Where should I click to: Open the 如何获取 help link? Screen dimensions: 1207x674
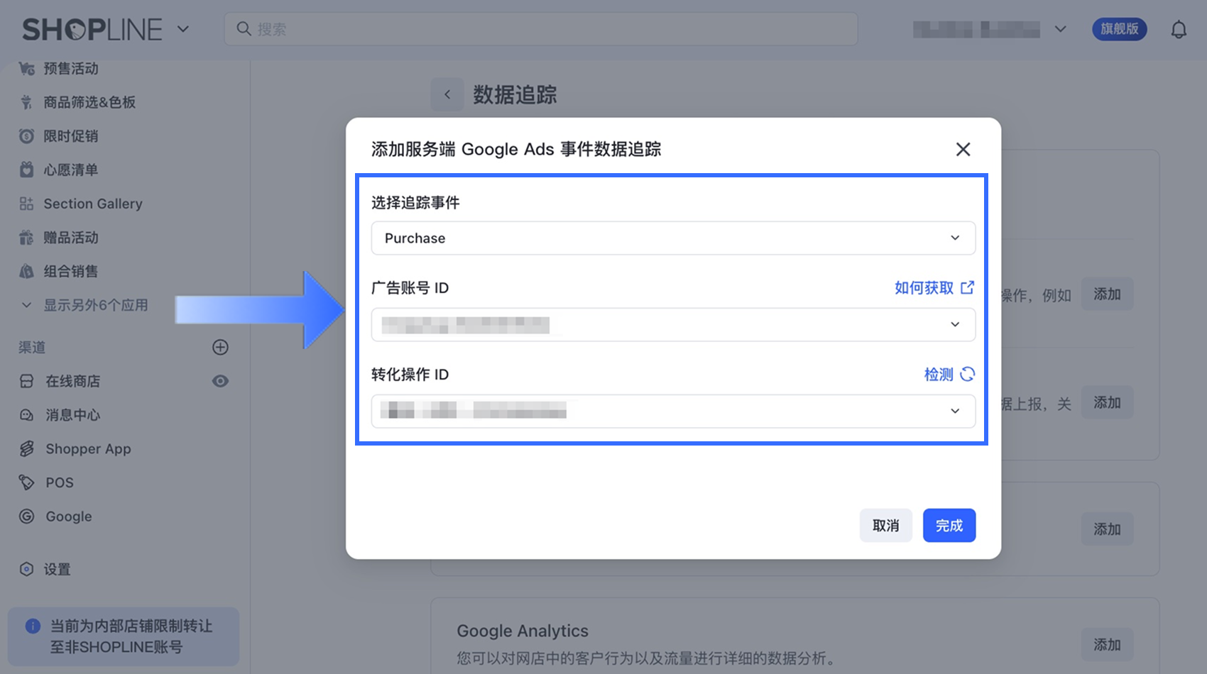pos(924,287)
